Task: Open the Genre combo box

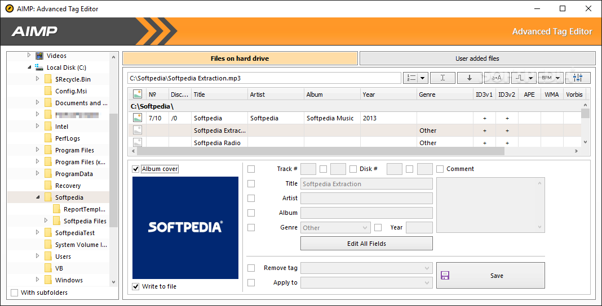Action: pos(335,228)
